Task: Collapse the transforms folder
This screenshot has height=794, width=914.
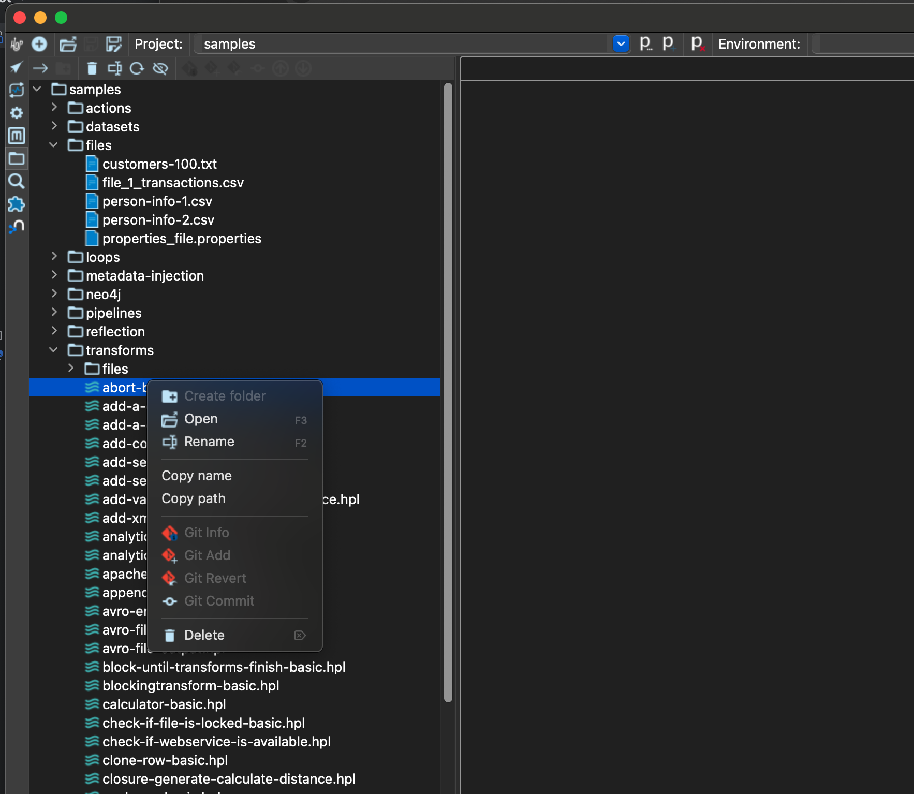Action: pos(53,350)
